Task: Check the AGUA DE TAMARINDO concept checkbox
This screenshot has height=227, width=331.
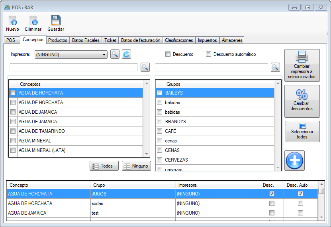Action: [13, 131]
